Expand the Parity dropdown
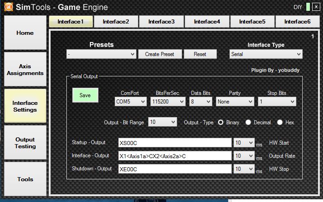Image resolution: width=323 pixels, height=202 pixels. 235,102
